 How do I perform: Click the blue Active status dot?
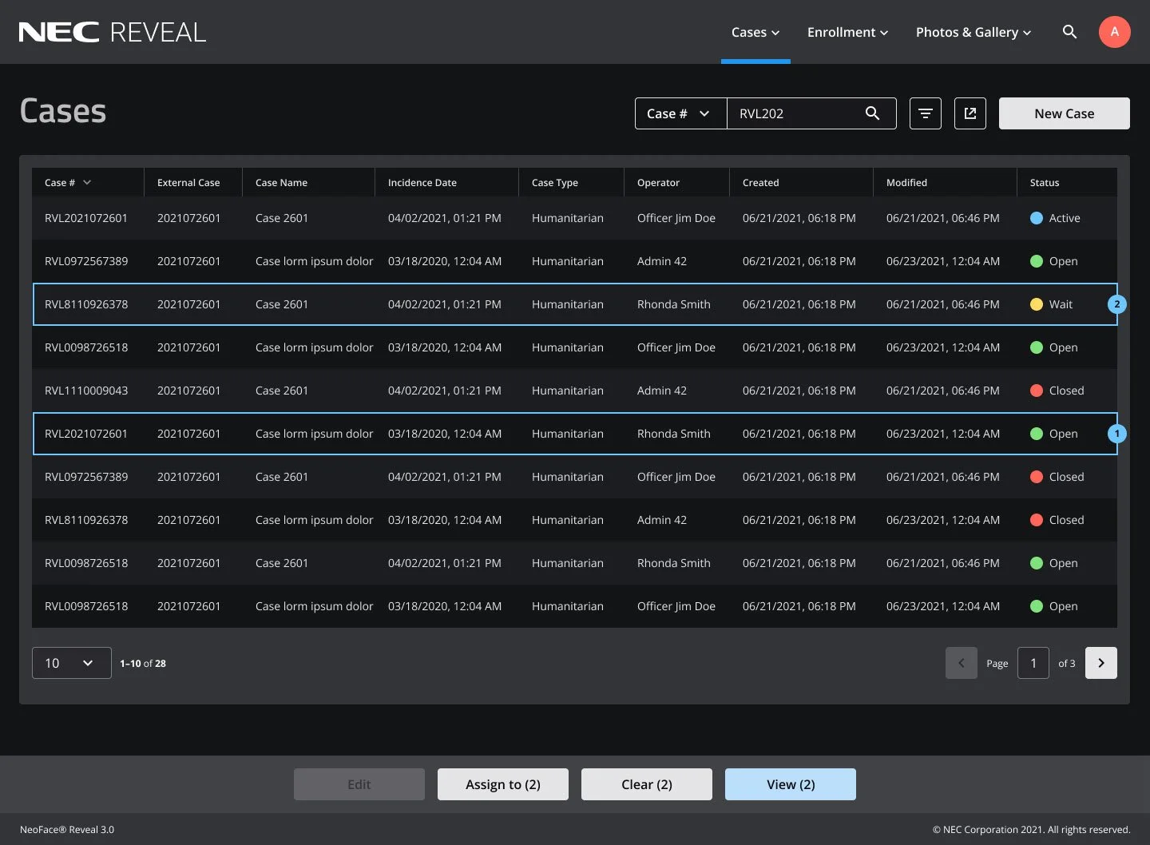coord(1037,218)
